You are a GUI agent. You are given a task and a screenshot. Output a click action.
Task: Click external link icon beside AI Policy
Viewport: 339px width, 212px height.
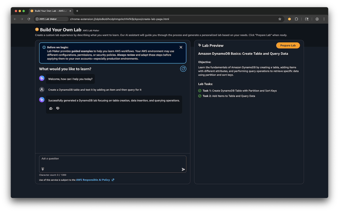coord(113,180)
